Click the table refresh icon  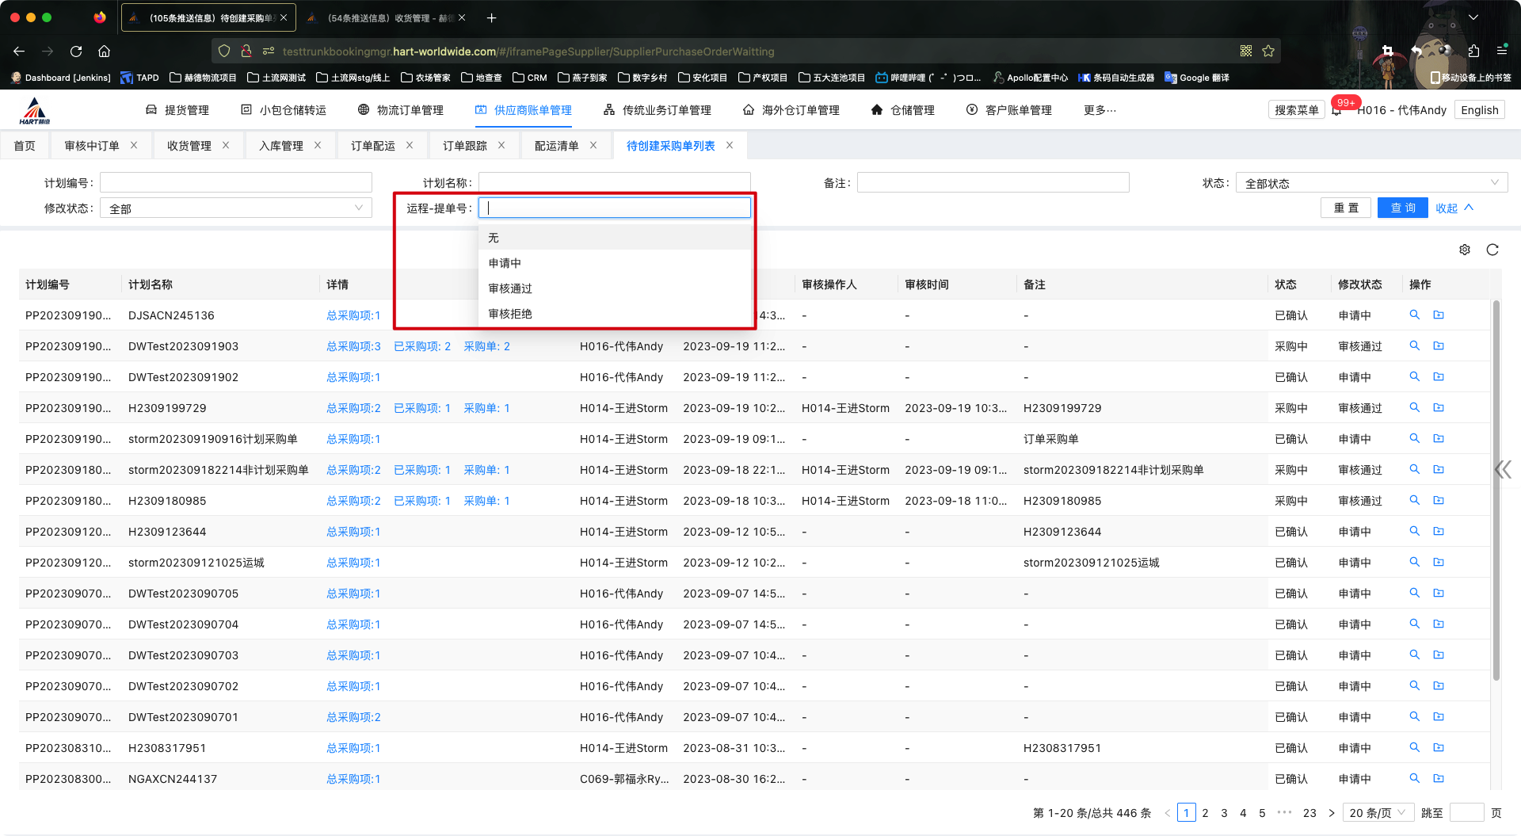(x=1492, y=250)
